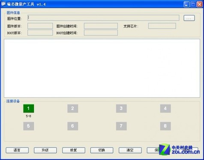Minimize the 瑞芯微量产工具 window
This screenshot has height=160, width=204.
pos(186,4)
